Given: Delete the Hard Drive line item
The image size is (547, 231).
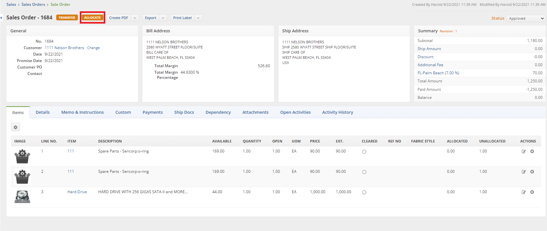Looking at the screenshot, I should coord(532,192).
